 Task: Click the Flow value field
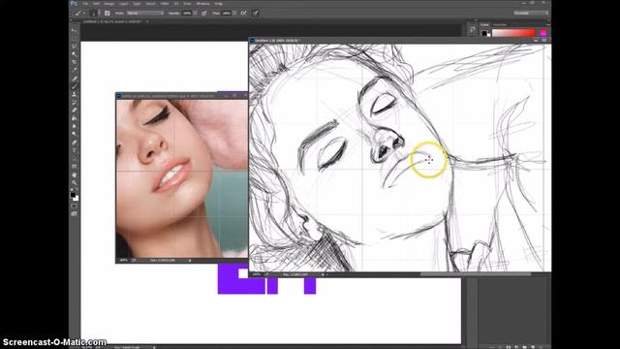pyautogui.click(x=227, y=13)
